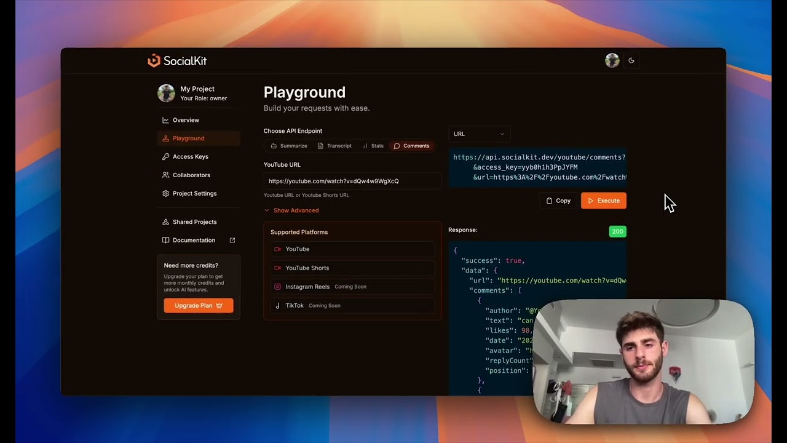
Task: Click the Summarize tab icon
Action: tap(274, 146)
